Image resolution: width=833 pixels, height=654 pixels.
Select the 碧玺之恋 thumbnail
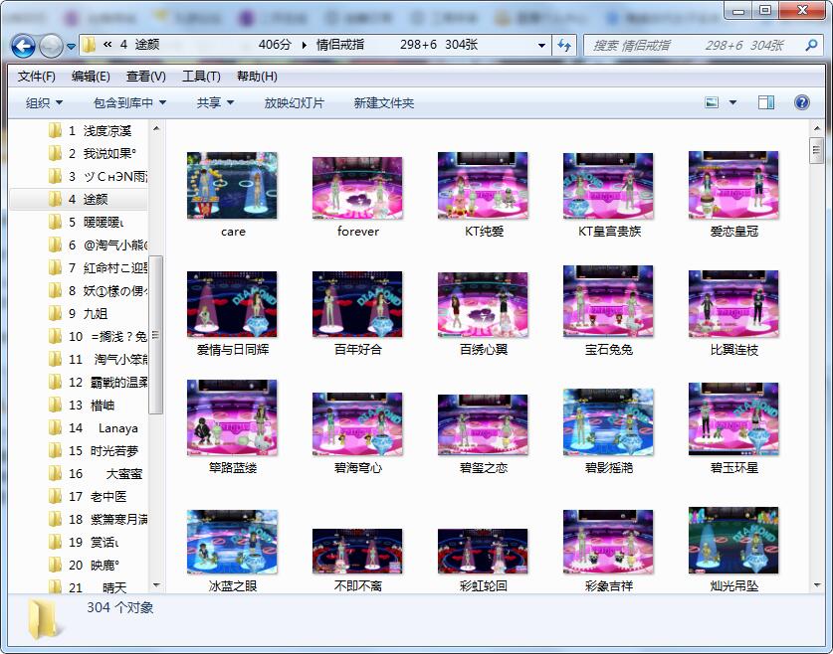[483, 424]
